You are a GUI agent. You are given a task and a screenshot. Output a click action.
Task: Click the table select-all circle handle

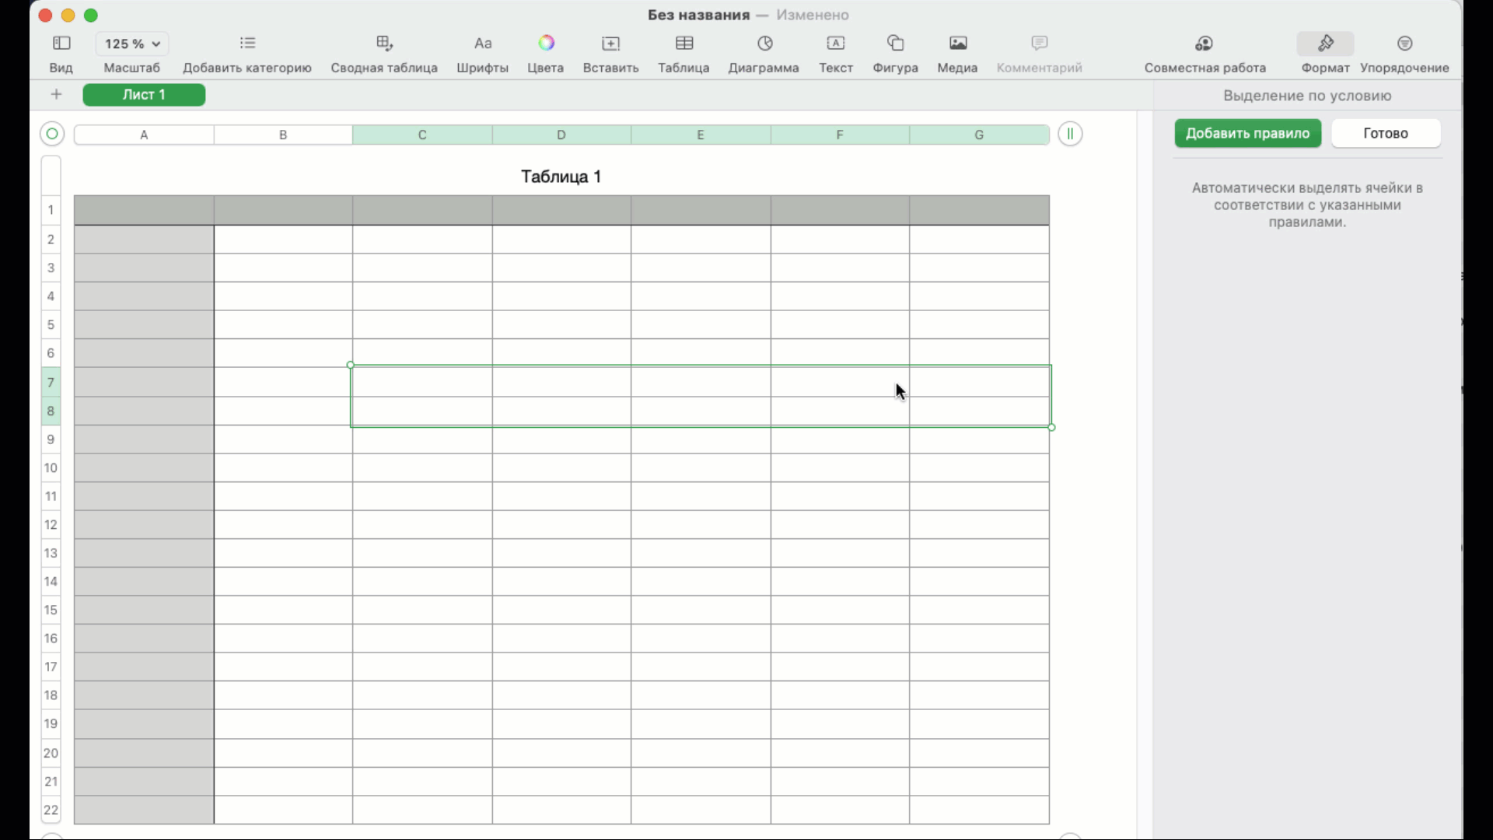click(52, 134)
